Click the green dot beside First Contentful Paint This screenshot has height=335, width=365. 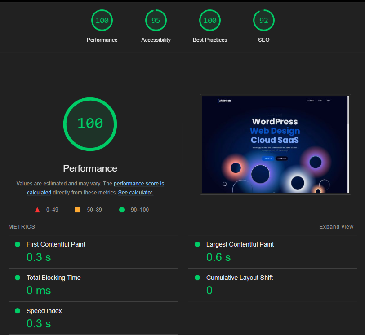[18, 244]
